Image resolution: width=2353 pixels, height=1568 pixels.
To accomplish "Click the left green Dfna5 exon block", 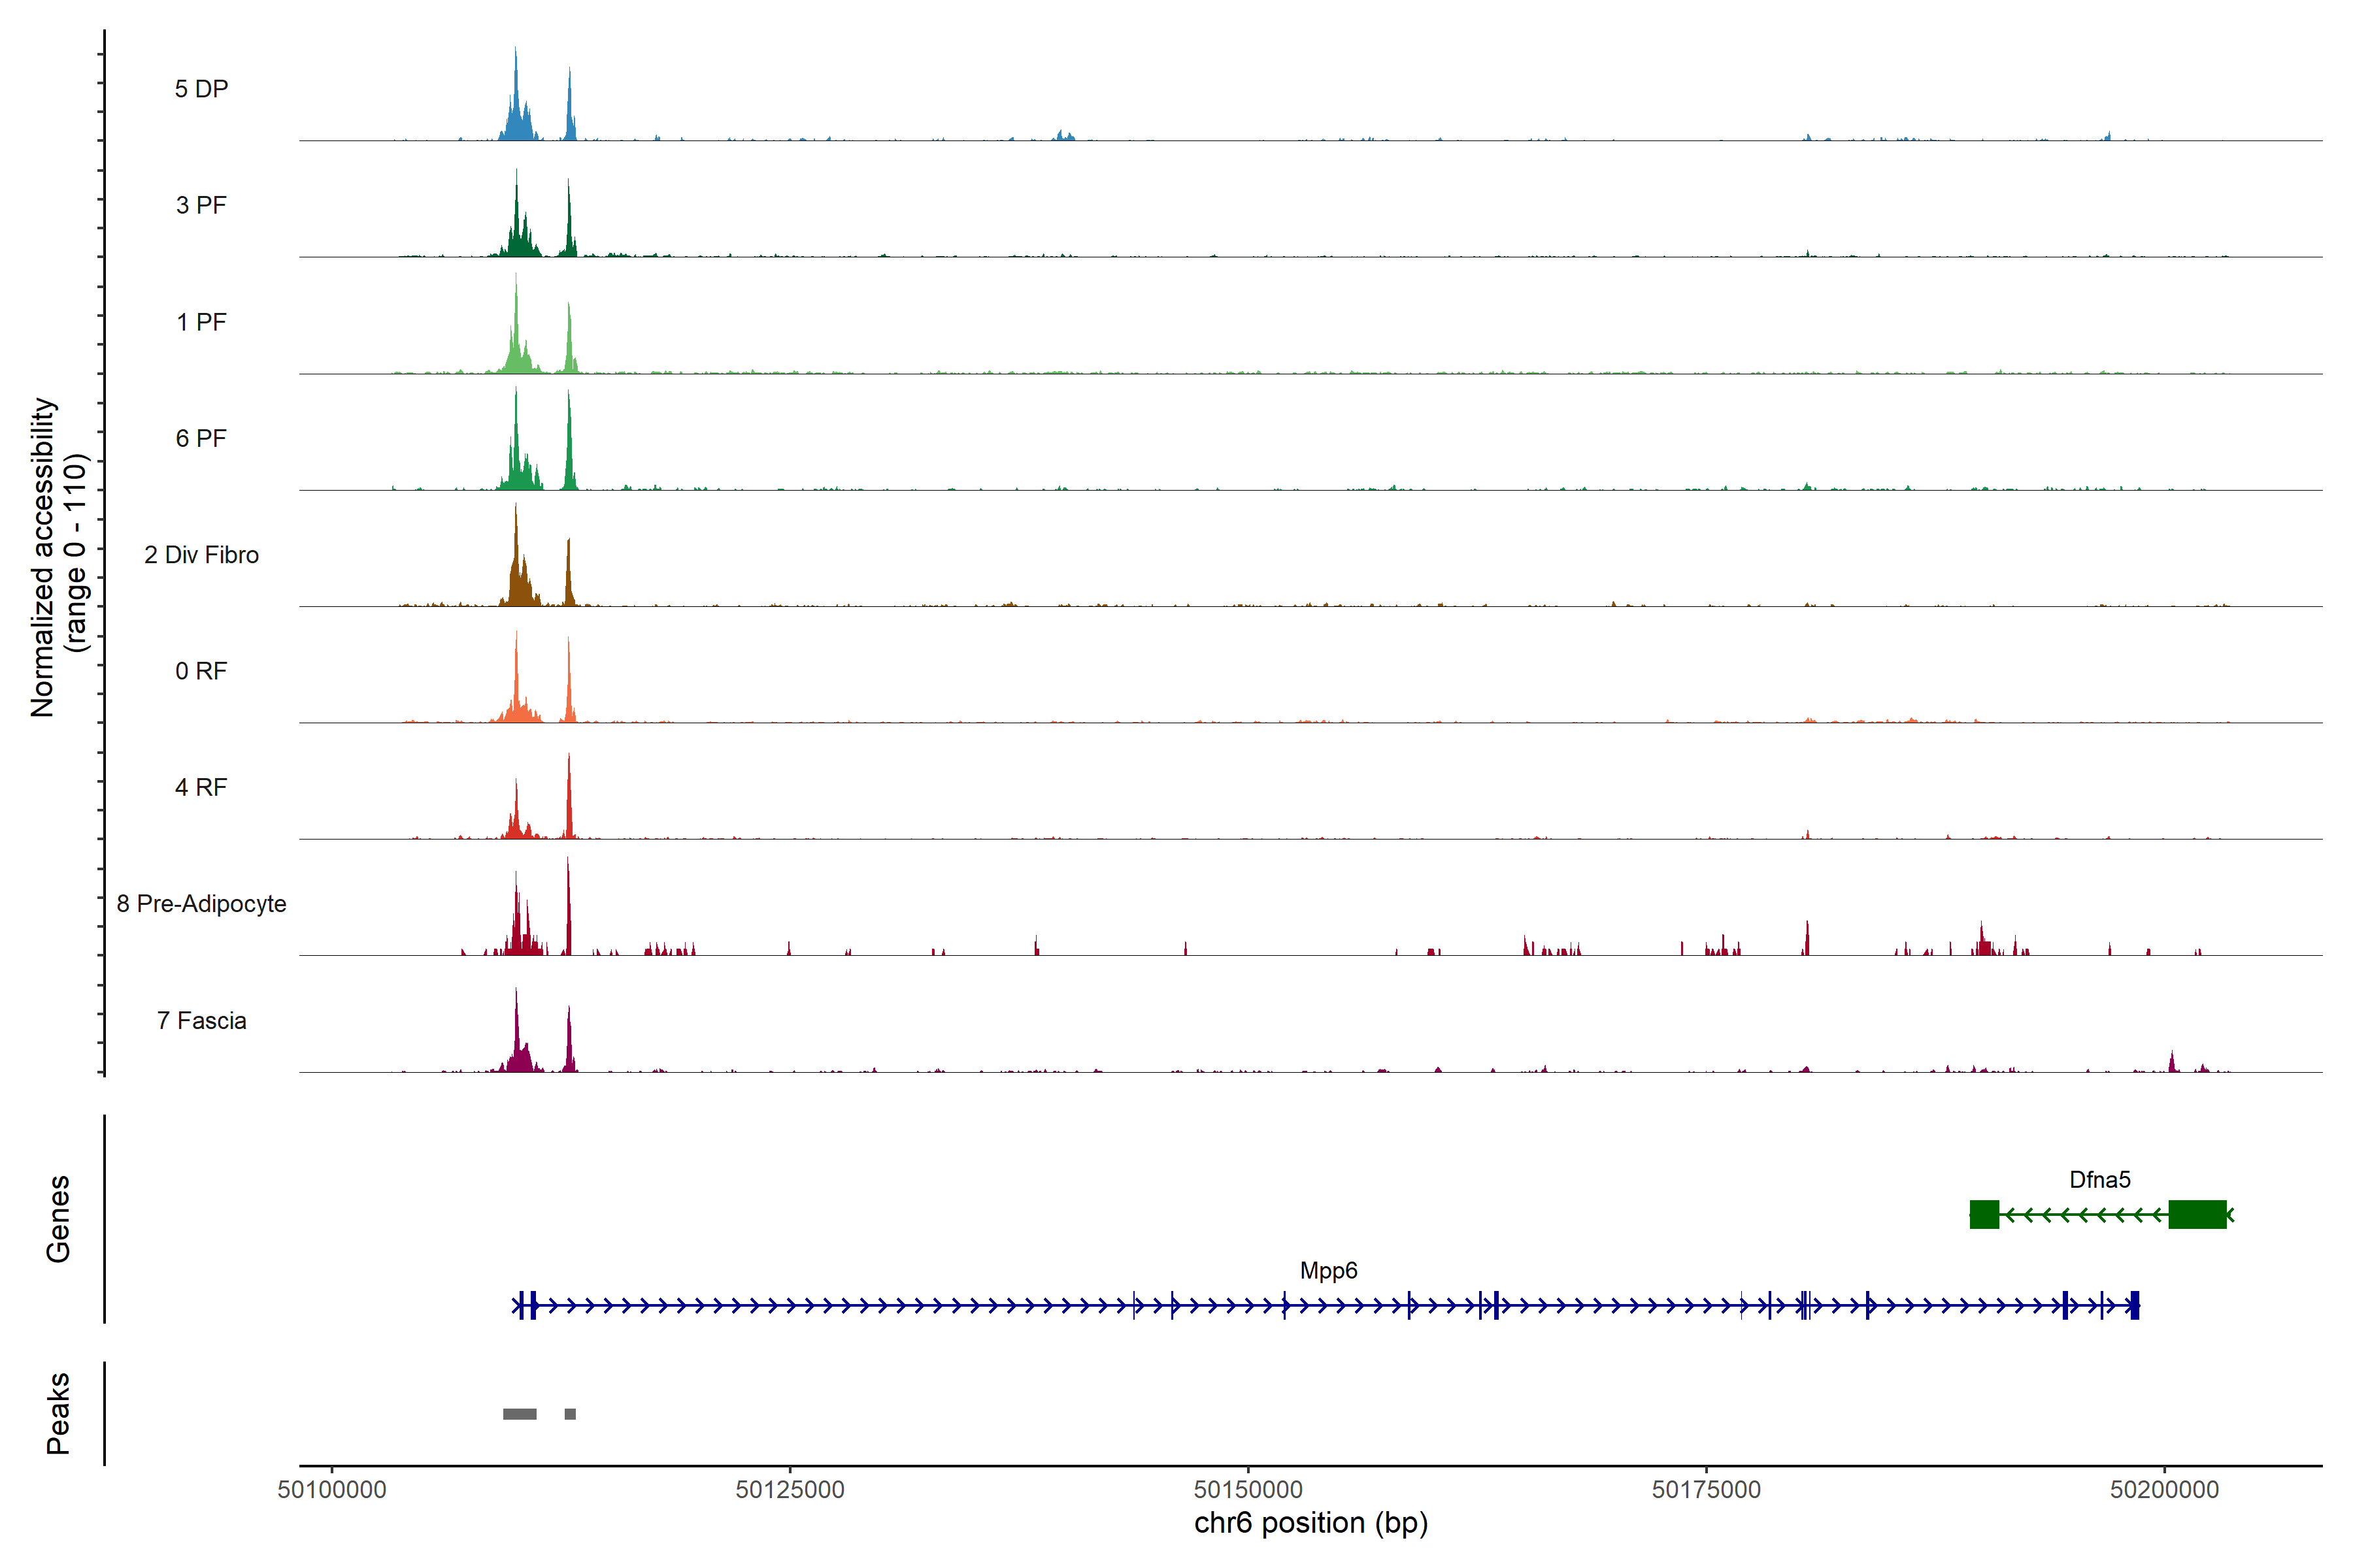I will pyautogui.click(x=1984, y=1215).
